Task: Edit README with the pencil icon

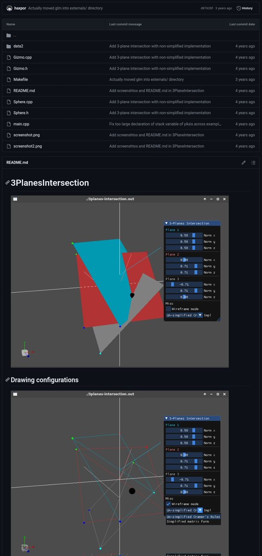Action: click(244, 163)
